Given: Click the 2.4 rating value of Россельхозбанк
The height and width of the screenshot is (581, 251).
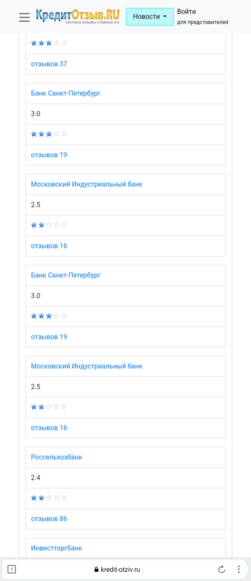Looking at the screenshot, I should pyautogui.click(x=36, y=477).
